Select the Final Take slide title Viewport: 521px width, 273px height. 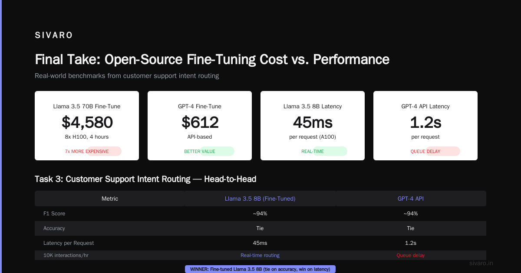212,59
